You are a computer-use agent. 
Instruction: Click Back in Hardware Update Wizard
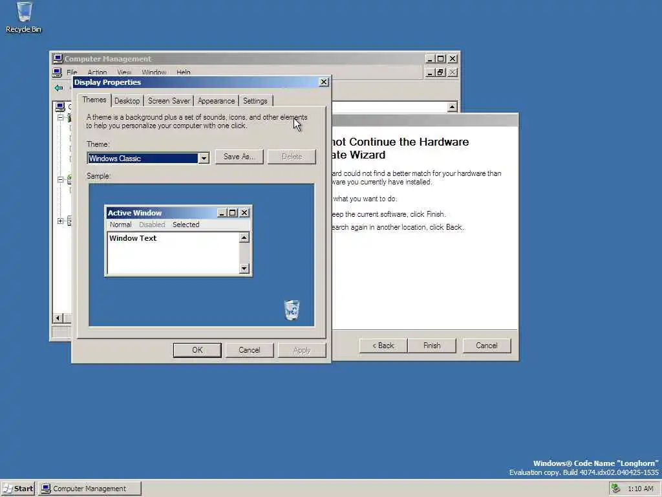click(383, 346)
